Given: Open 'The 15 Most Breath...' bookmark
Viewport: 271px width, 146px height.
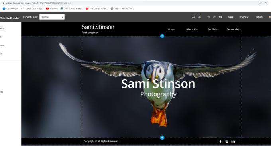Looking at the screenshot, I should [72, 8].
